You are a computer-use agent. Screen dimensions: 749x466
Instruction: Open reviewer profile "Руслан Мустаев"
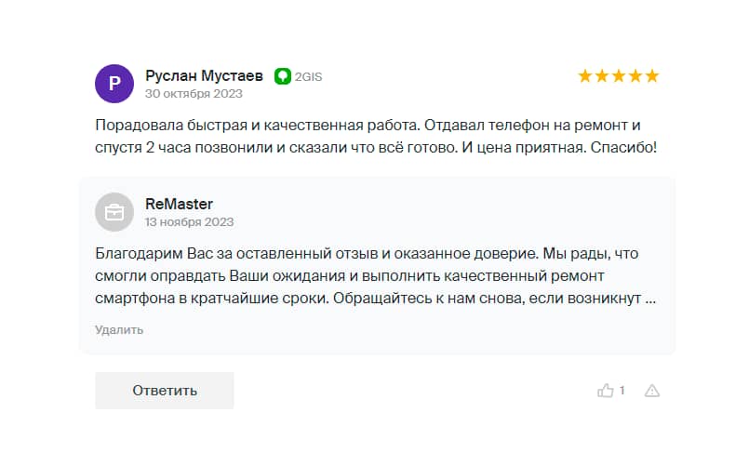pos(204,76)
